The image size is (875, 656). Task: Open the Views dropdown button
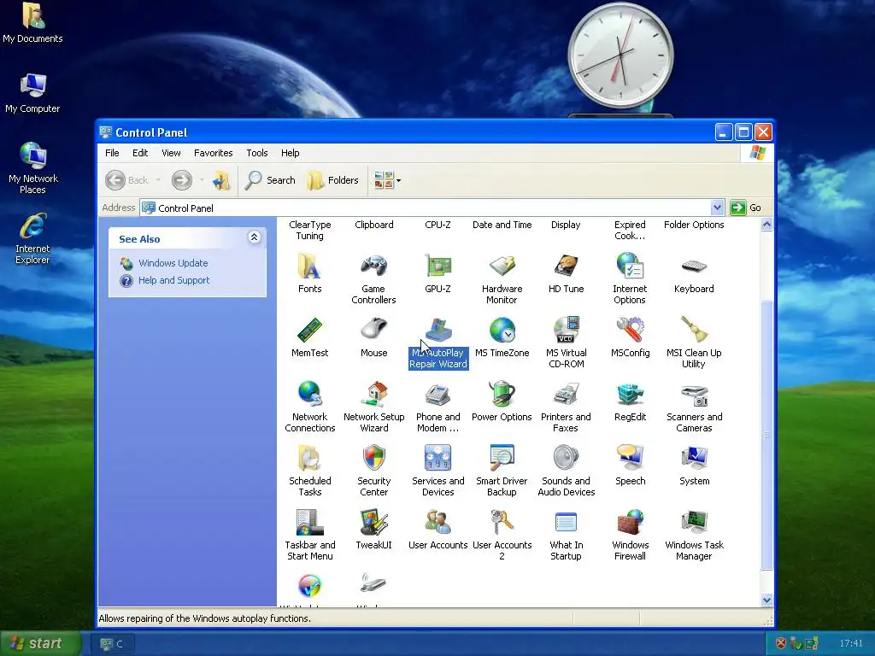(x=387, y=180)
